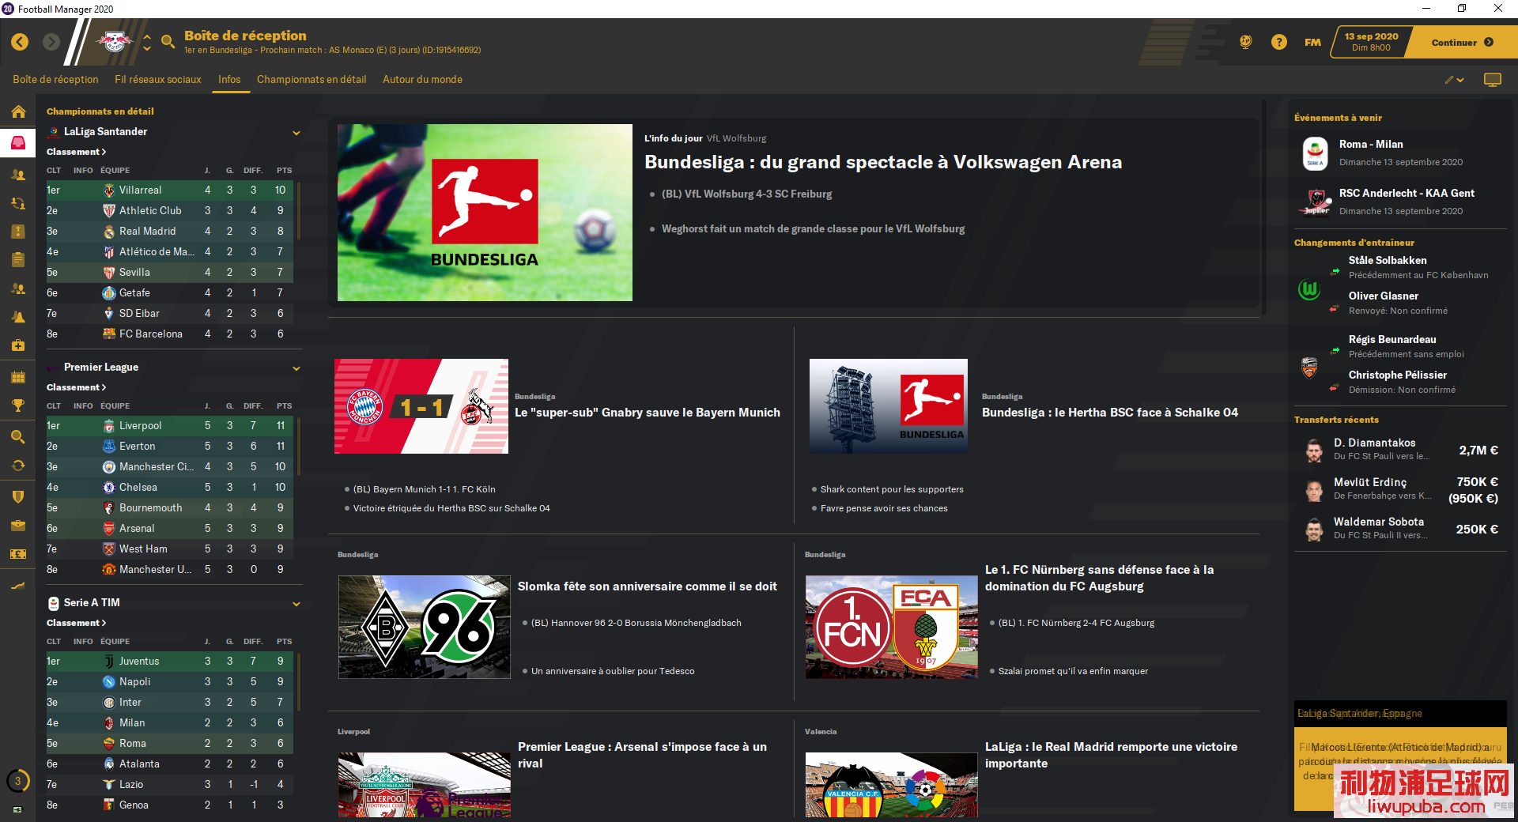Open D. Diamantakos transfer entry

[x=1399, y=450]
